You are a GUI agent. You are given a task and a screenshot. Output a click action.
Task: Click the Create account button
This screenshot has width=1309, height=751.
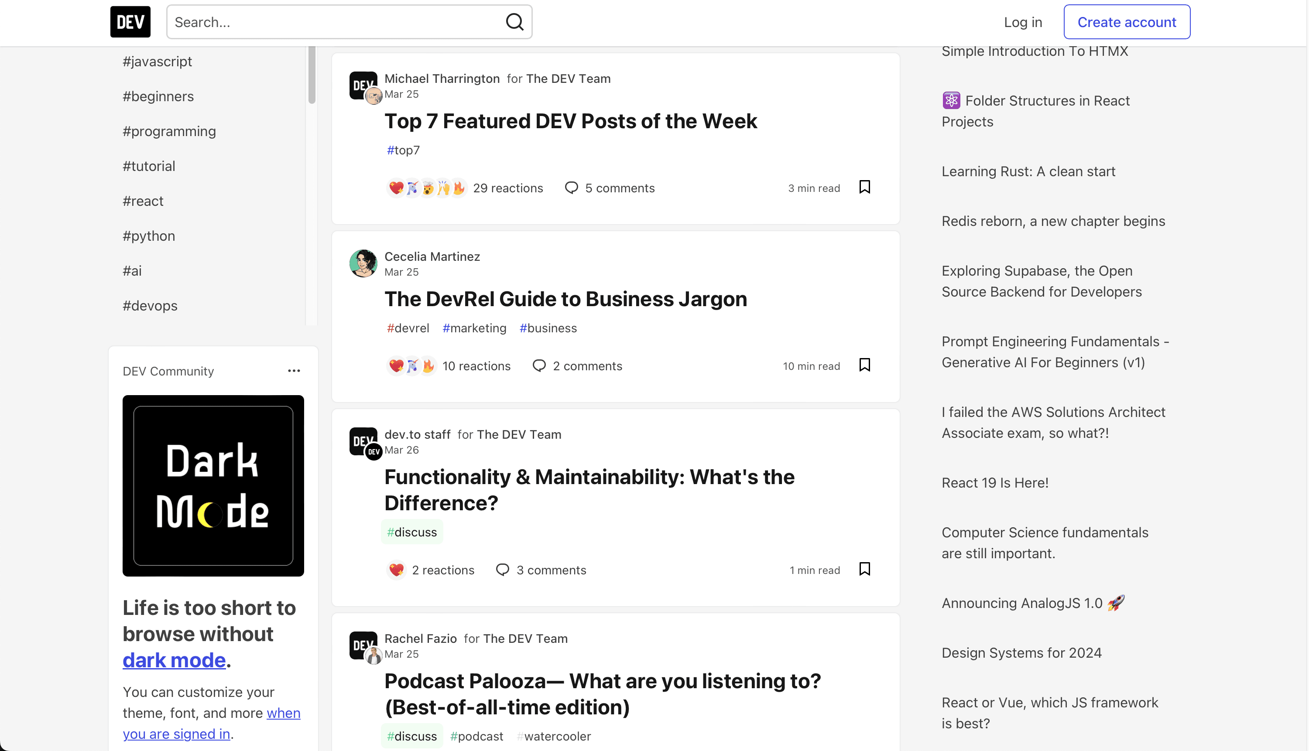point(1126,22)
